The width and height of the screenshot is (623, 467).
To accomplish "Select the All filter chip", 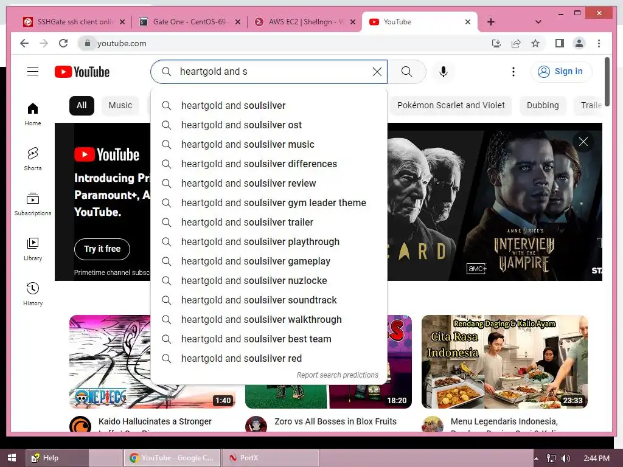I will coord(82,106).
